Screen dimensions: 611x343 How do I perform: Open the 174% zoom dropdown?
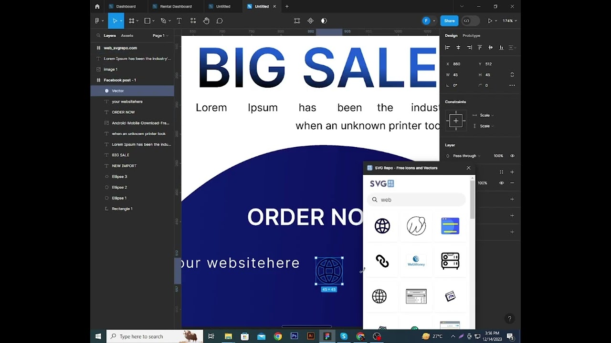tap(510, 21)
